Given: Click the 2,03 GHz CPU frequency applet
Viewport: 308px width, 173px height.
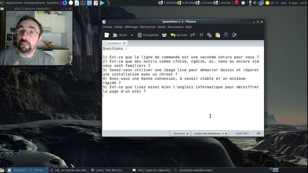Looking at the screenshot, I should pyautogui.click(x=204, y=3).
